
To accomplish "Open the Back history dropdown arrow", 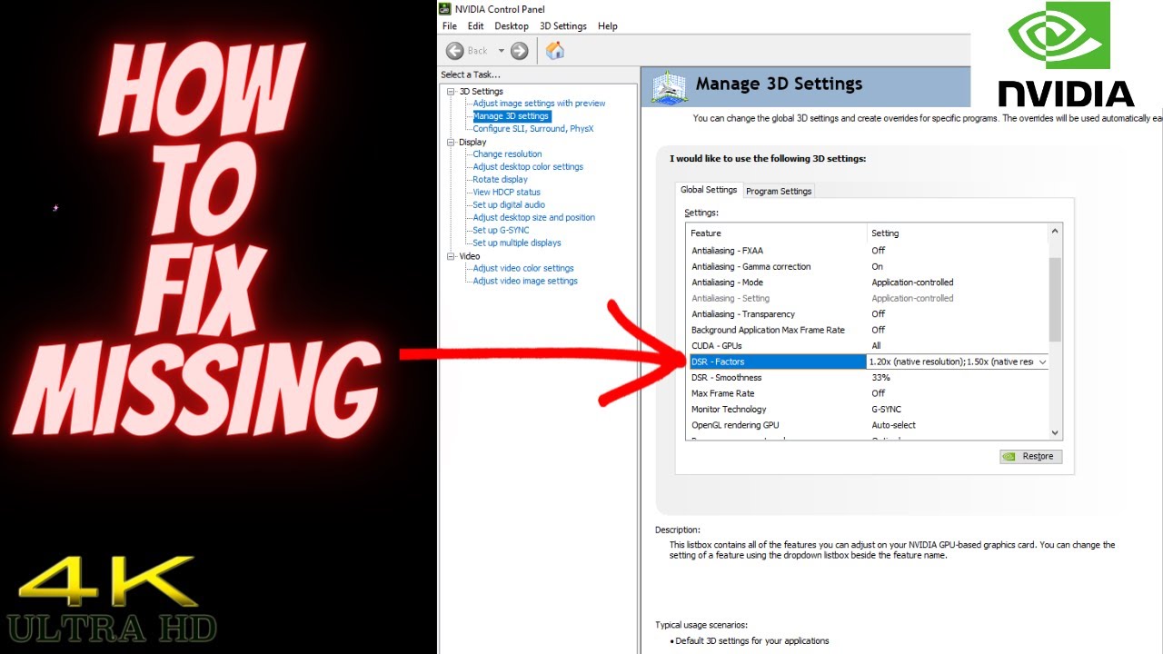I will [x=501, y=51].
